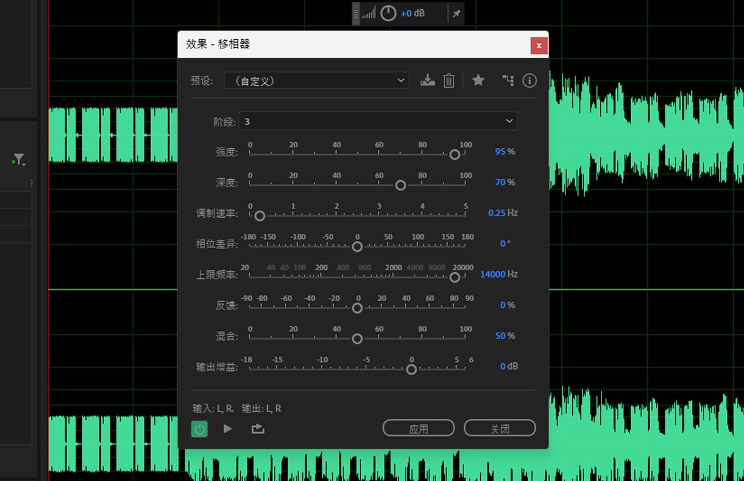Screen dimensions: 744x481
Task: Toggle the effect power switch
Action: coord(199,428)
